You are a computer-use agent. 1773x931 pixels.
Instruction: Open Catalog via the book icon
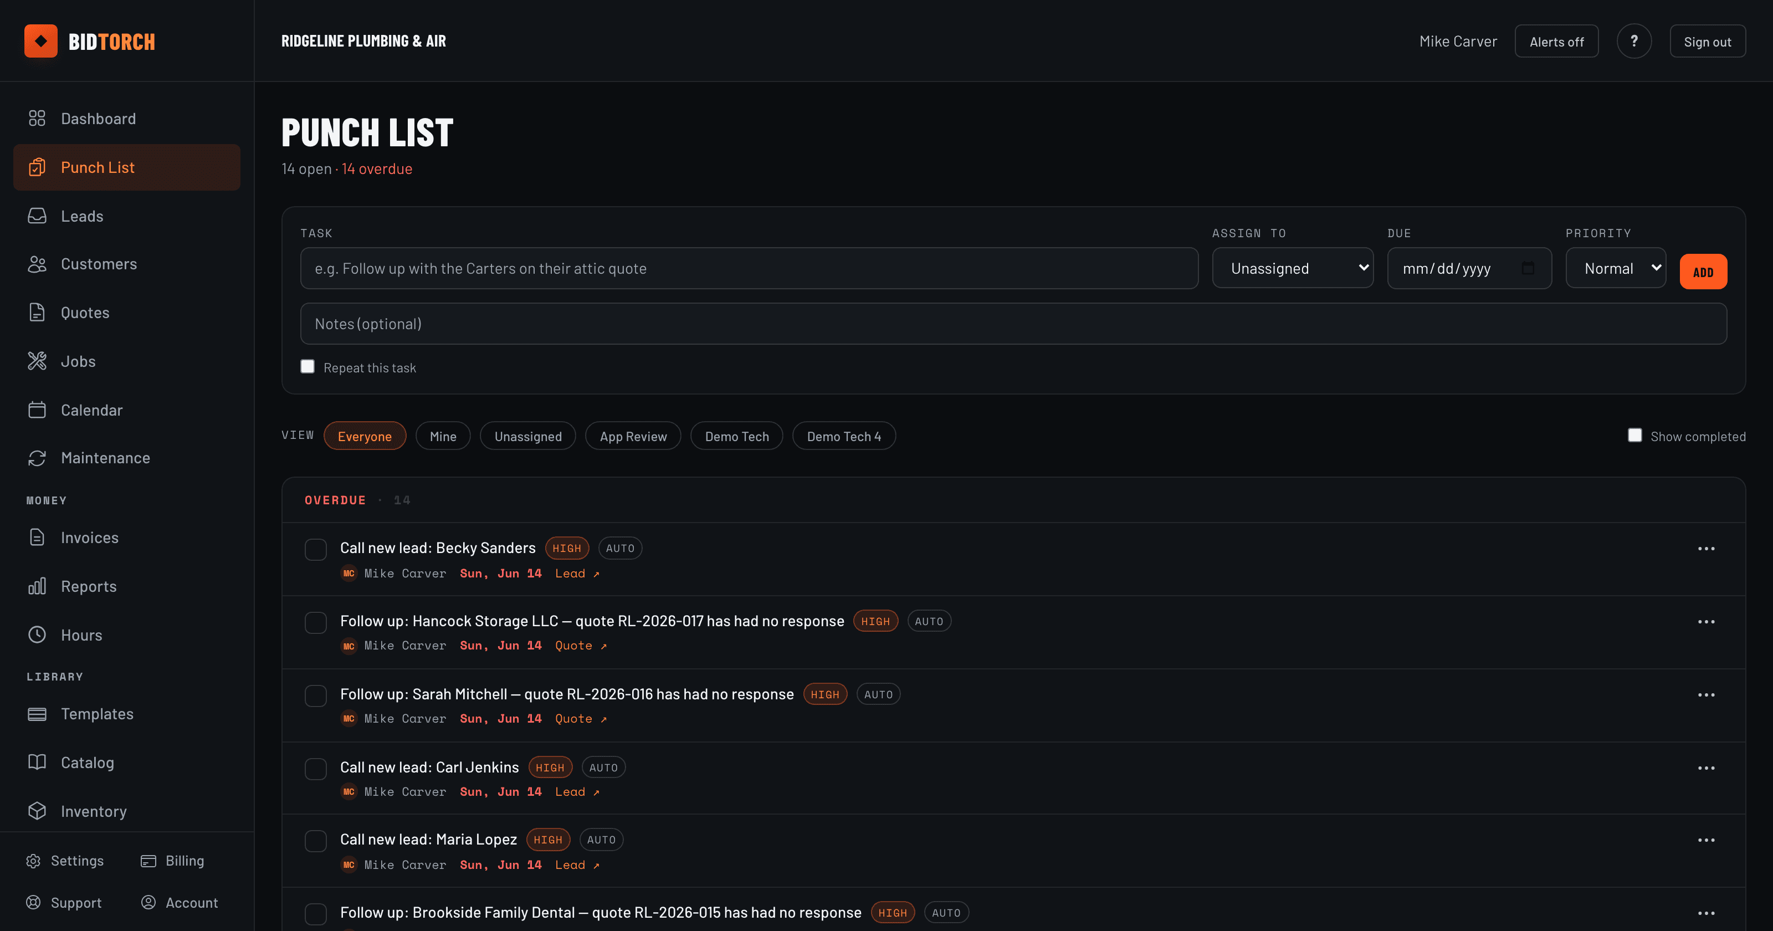(37, 763)
